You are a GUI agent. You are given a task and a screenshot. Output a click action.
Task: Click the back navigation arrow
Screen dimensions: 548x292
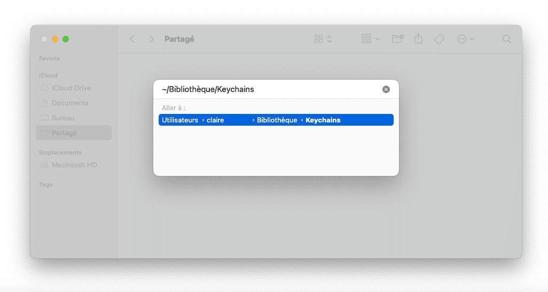point(132,39)
